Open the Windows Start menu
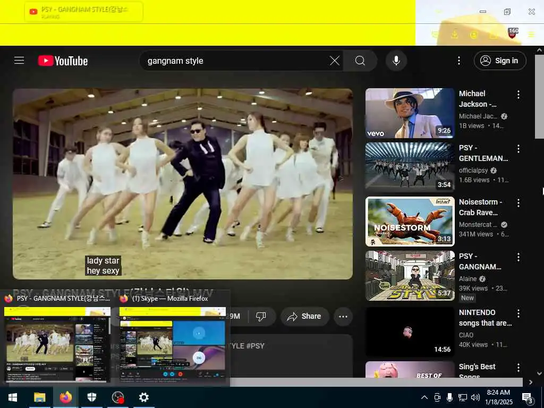The image size is (544, 408). [x=13, y=397]
